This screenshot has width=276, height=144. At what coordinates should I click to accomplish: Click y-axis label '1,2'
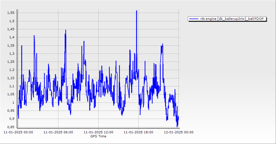[x=11, y=70]
